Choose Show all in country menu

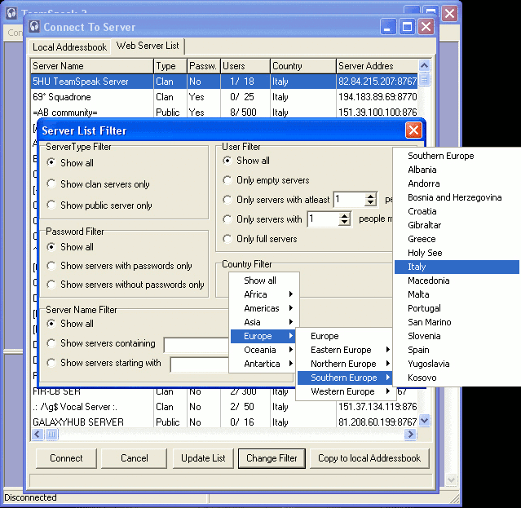pos(264,281)
